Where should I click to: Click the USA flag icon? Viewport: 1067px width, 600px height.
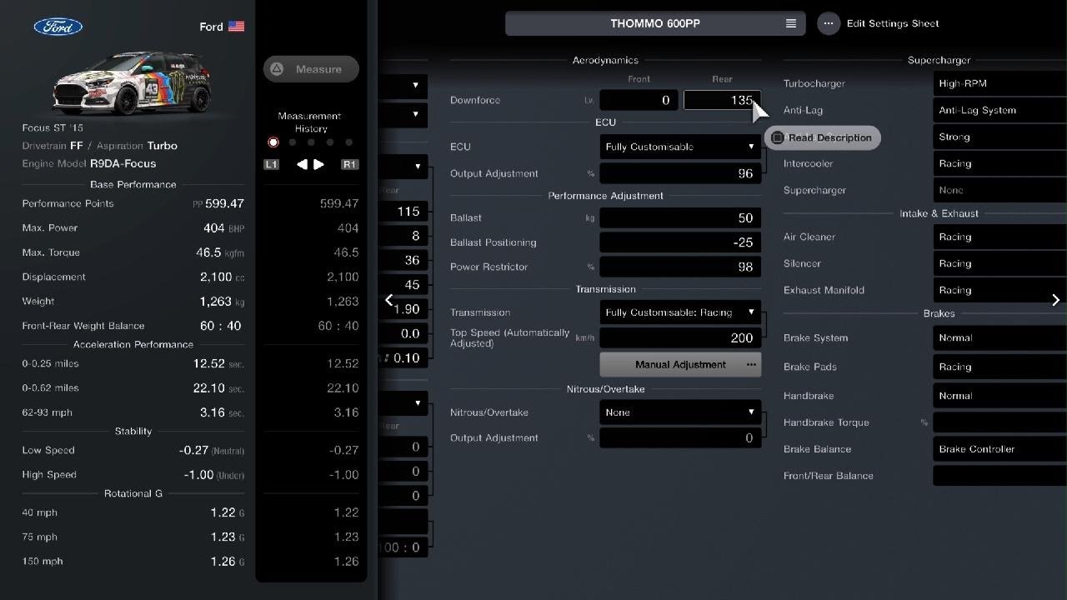pyautogui.click(x=237, y=27)
